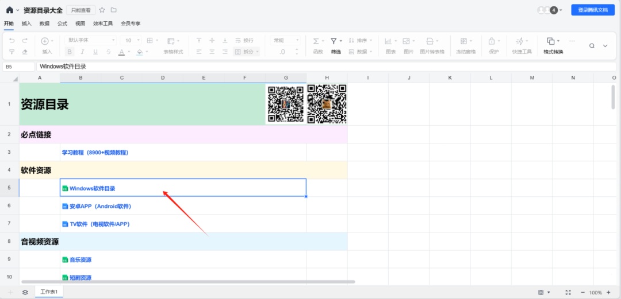Open the 安卓APP（Android软件）link

[100, 206]
